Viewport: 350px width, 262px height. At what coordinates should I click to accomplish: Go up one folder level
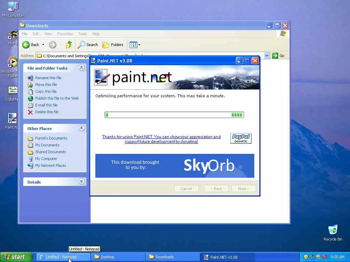69,45
